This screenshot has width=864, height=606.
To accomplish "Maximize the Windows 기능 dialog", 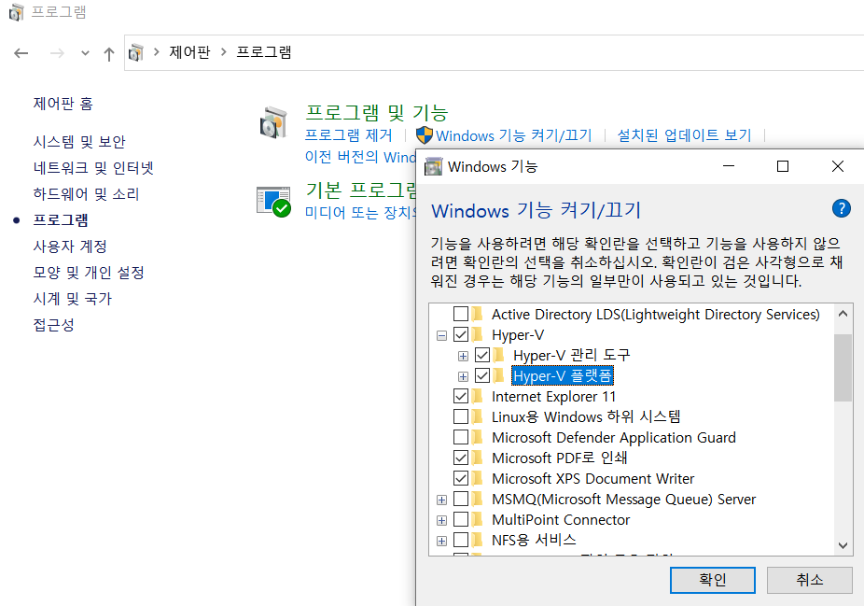I will pos(783,166).
